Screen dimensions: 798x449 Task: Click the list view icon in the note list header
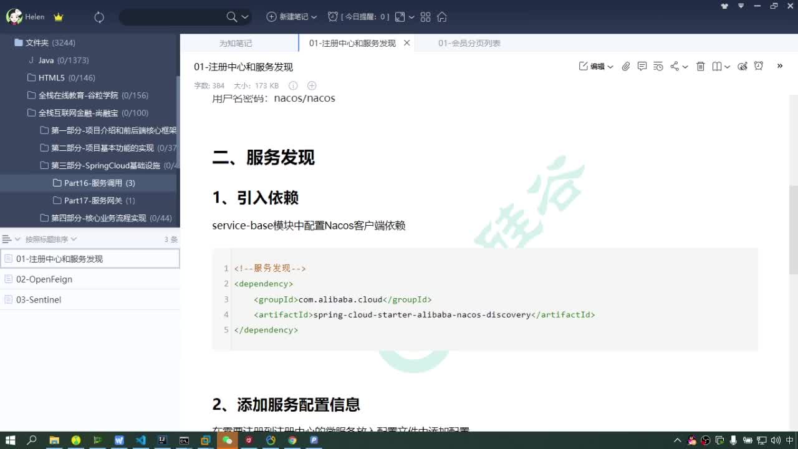[x=7, y=239]
